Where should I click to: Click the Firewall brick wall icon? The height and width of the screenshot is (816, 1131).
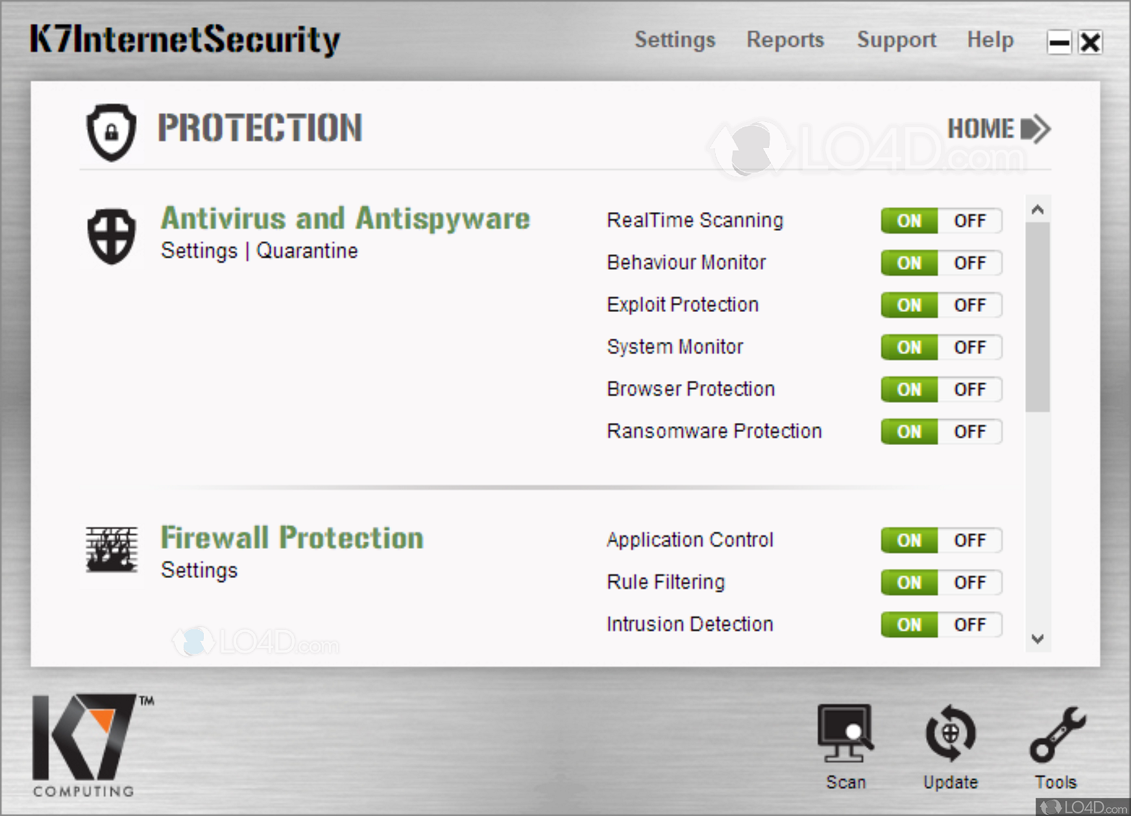pos(112,550)
